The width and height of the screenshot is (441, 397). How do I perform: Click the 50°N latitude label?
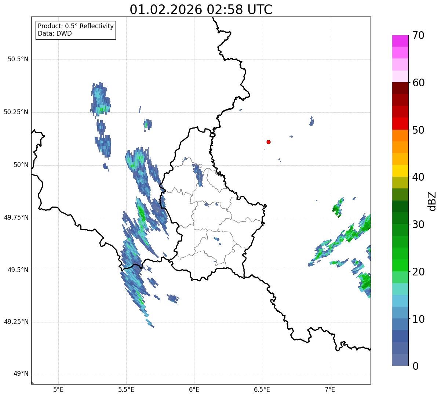(21, 165)
